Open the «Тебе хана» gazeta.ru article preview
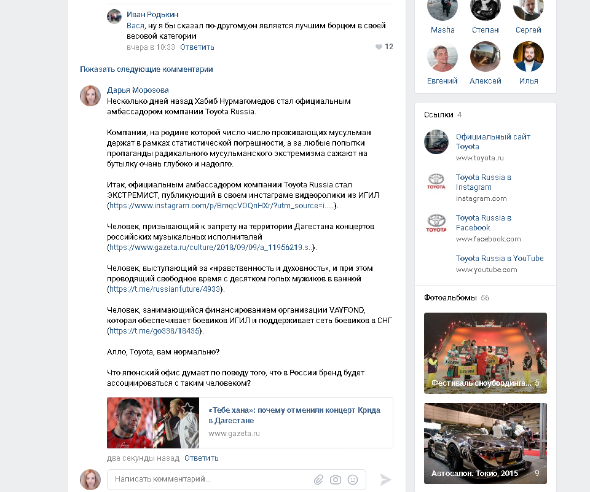Image resolution: width=590 pixels, height=492 pixels. coord(250,423)
